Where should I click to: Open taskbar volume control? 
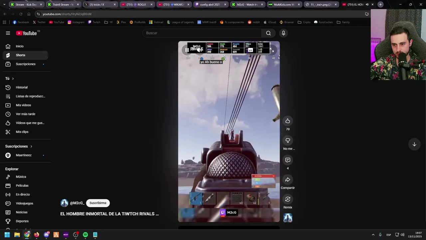click(x=402, y=235)
